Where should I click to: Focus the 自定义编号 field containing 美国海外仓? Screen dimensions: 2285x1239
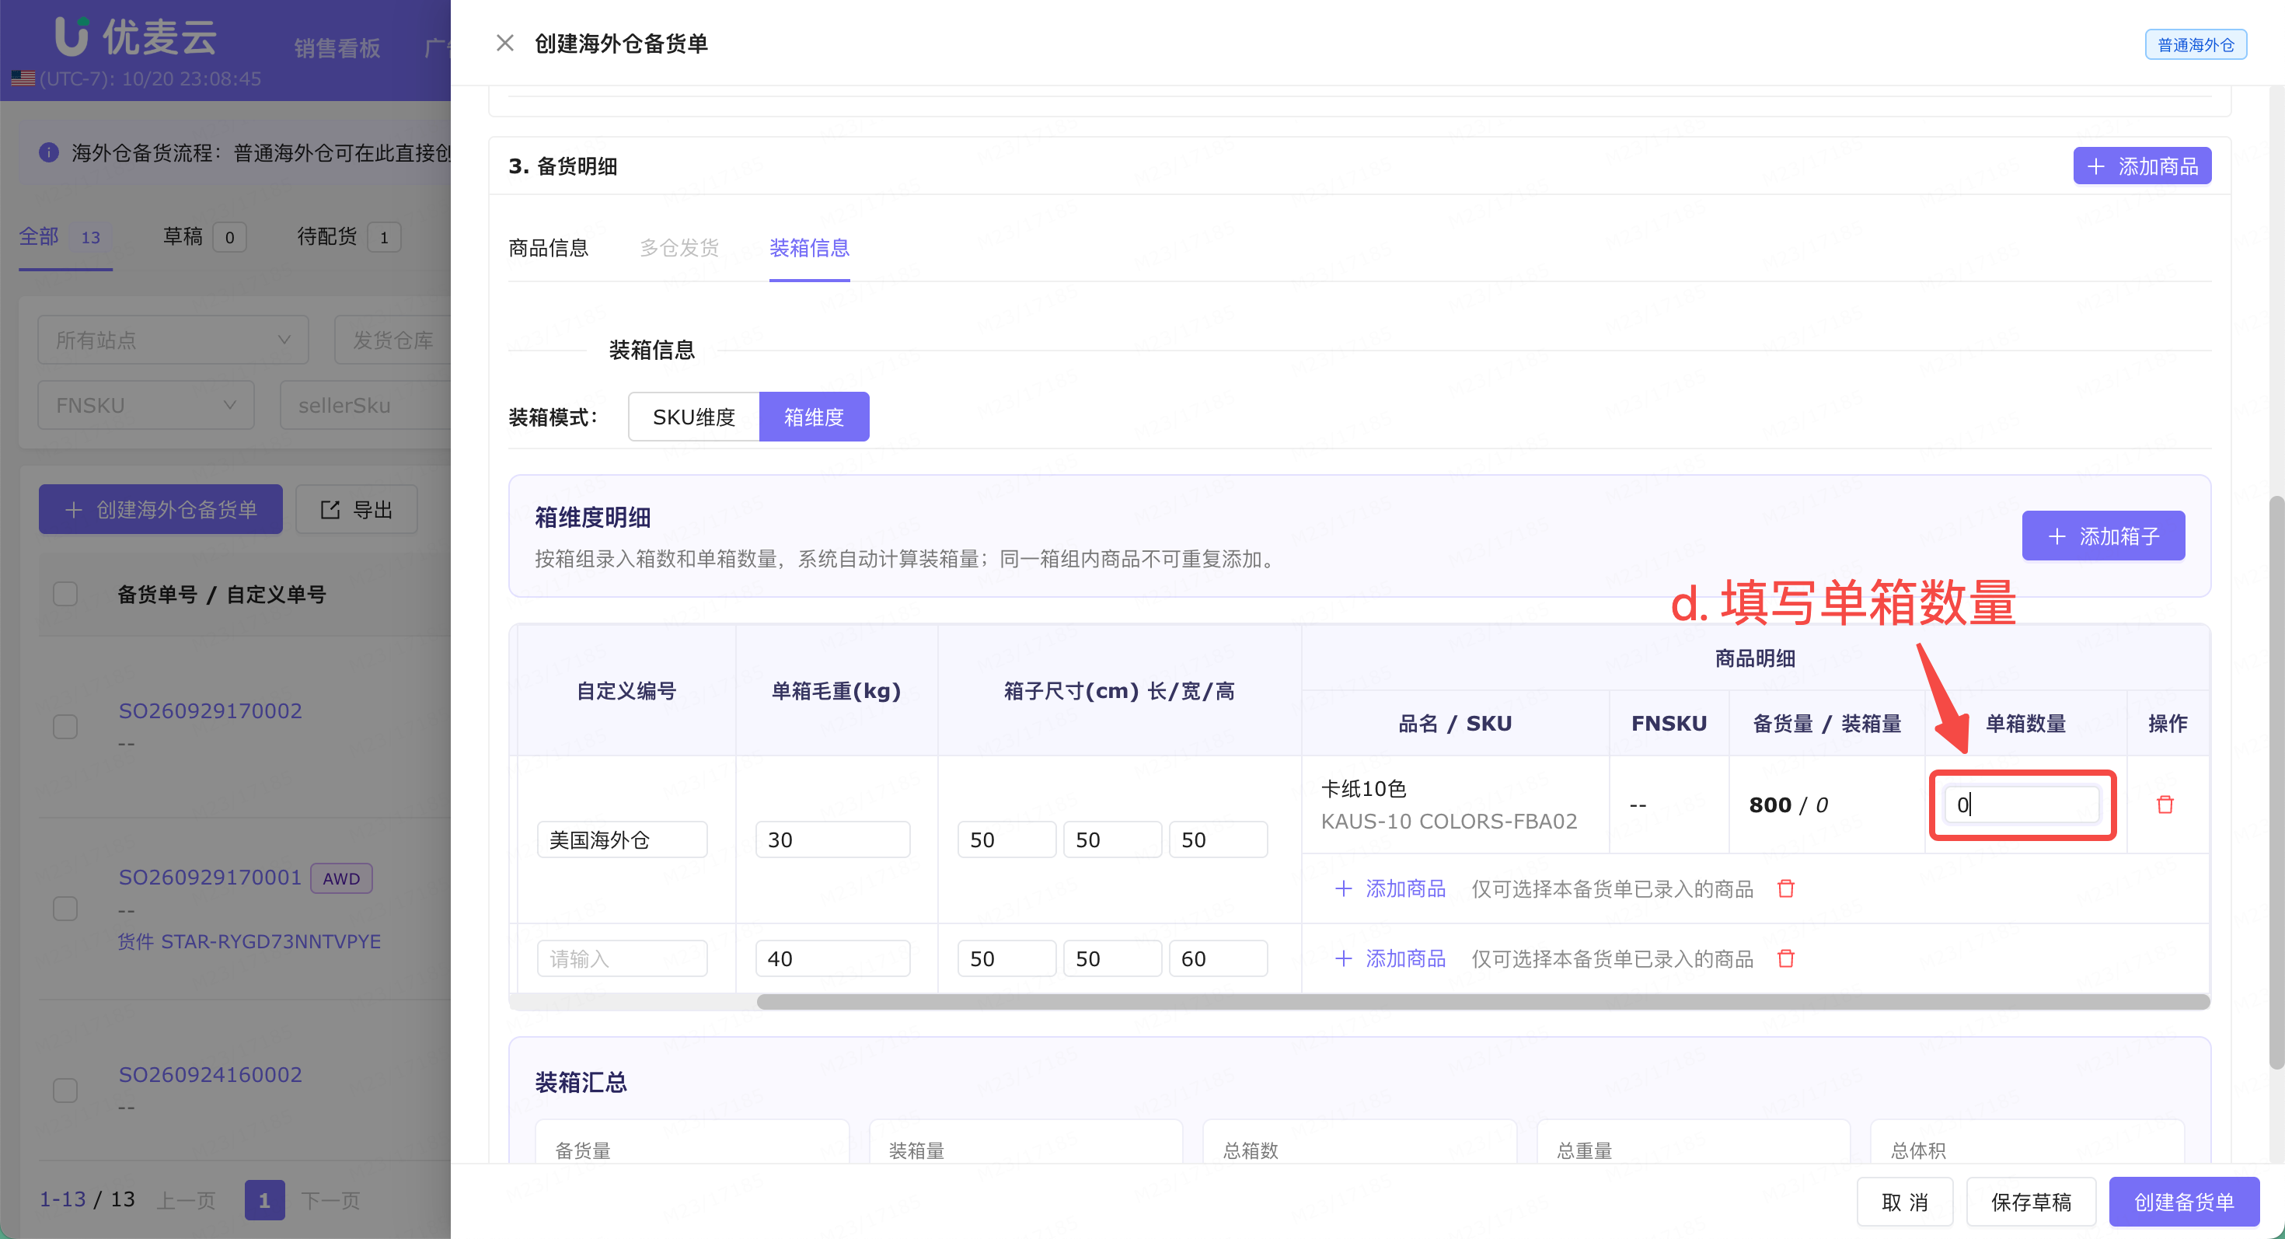click(622, 840)
